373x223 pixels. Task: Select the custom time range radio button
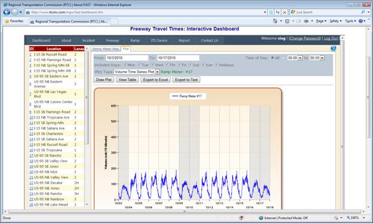point(283,58)
